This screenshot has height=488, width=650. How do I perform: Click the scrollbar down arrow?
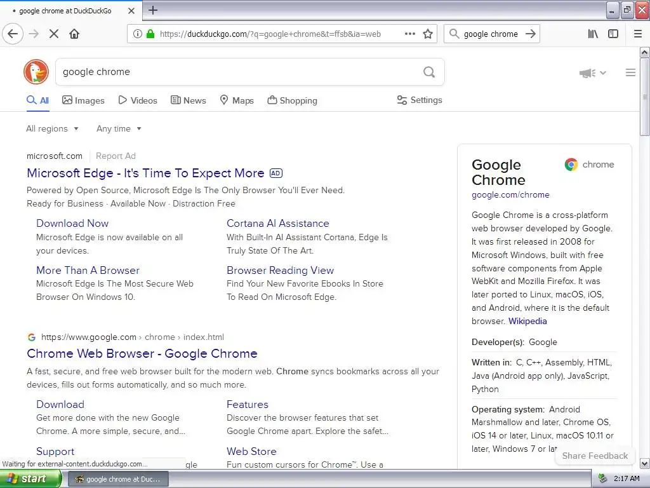click(x=644, y=463)
